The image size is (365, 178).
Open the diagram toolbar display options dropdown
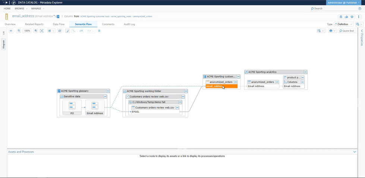[321, 30]
